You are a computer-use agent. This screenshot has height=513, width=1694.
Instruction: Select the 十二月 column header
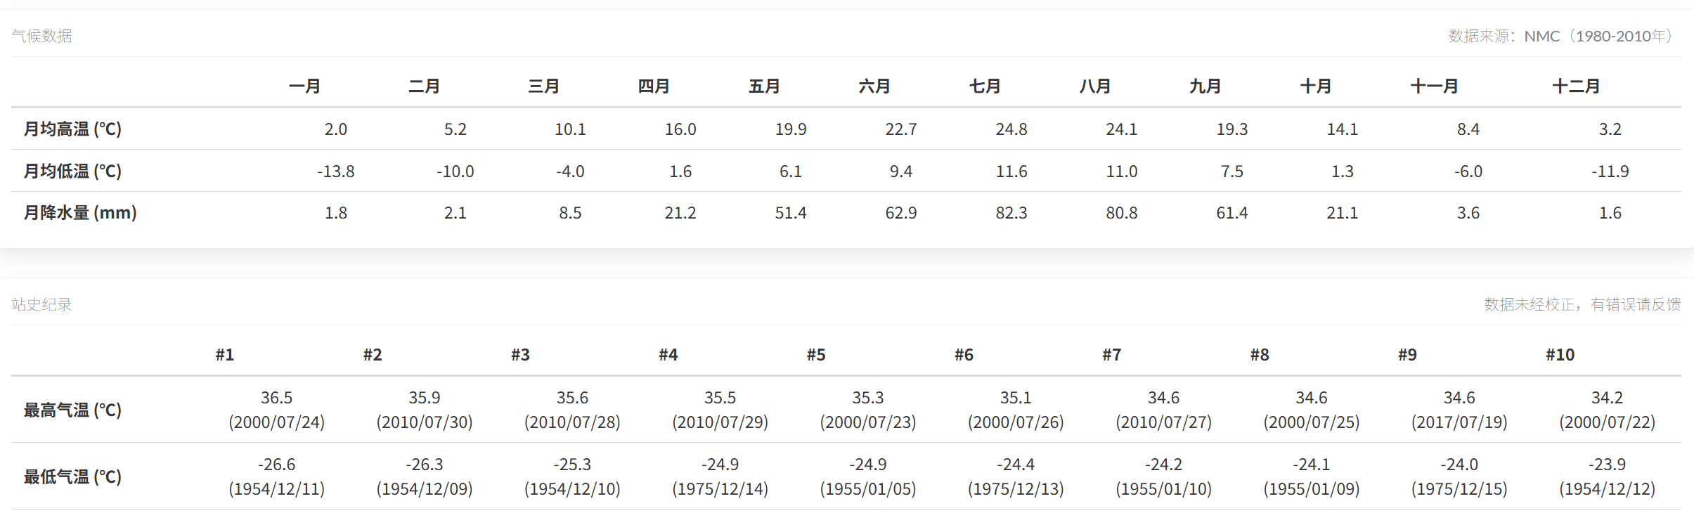(x=1576, y=86)
